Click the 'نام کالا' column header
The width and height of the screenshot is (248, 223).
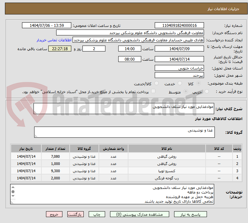(x=167, y=149)
